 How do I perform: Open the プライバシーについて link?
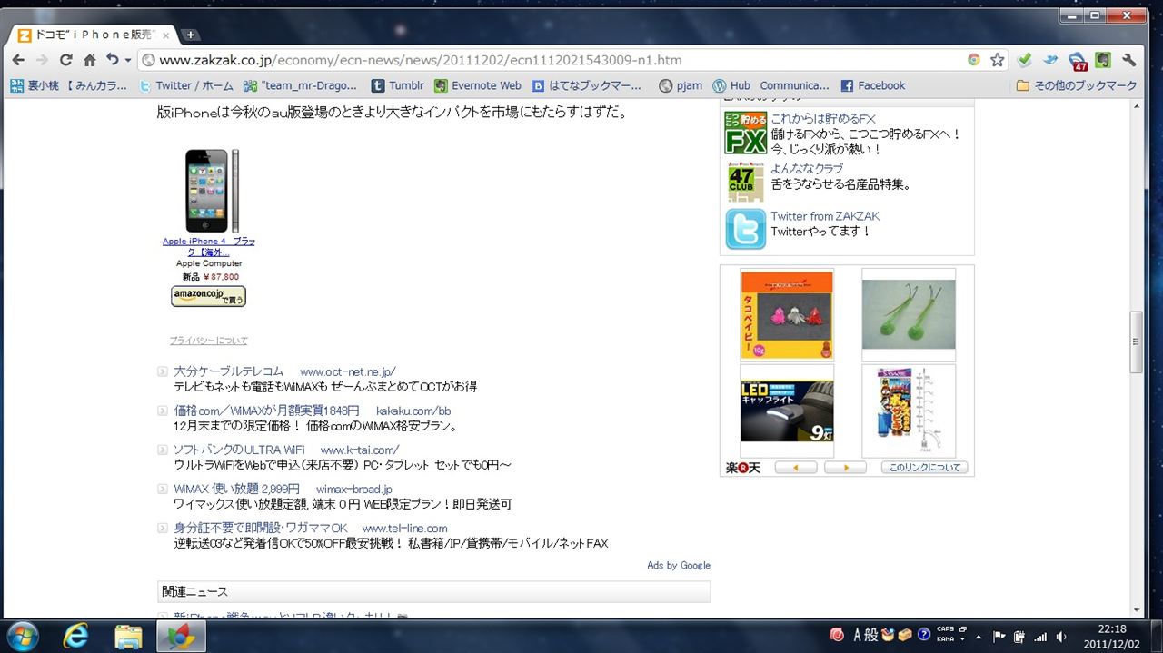point(208,341)
